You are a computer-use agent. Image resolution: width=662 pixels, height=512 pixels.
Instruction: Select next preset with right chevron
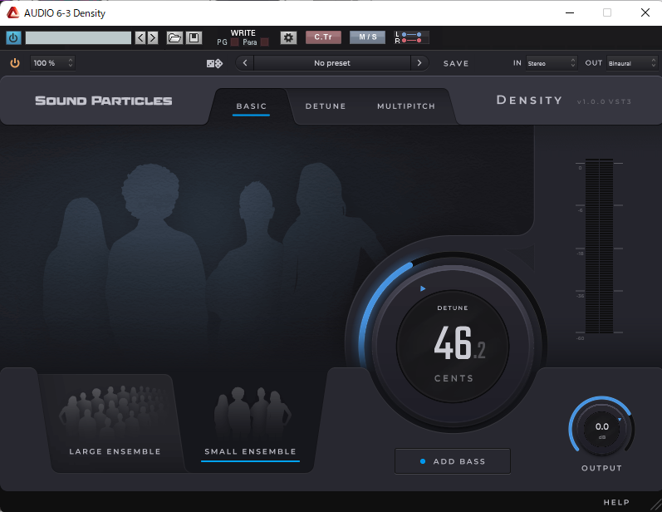pyautogui.click(x=419, y=63)
